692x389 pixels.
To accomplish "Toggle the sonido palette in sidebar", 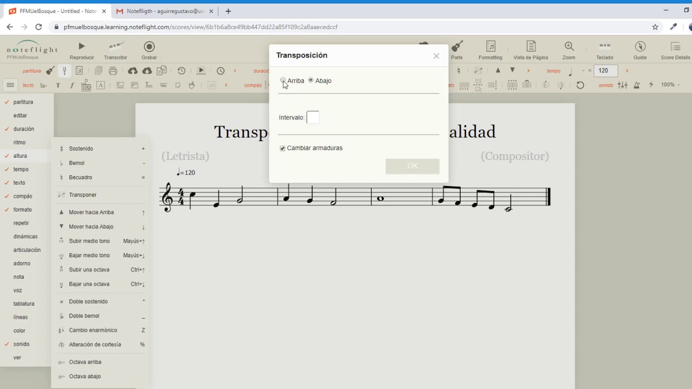I will [22, 344].
